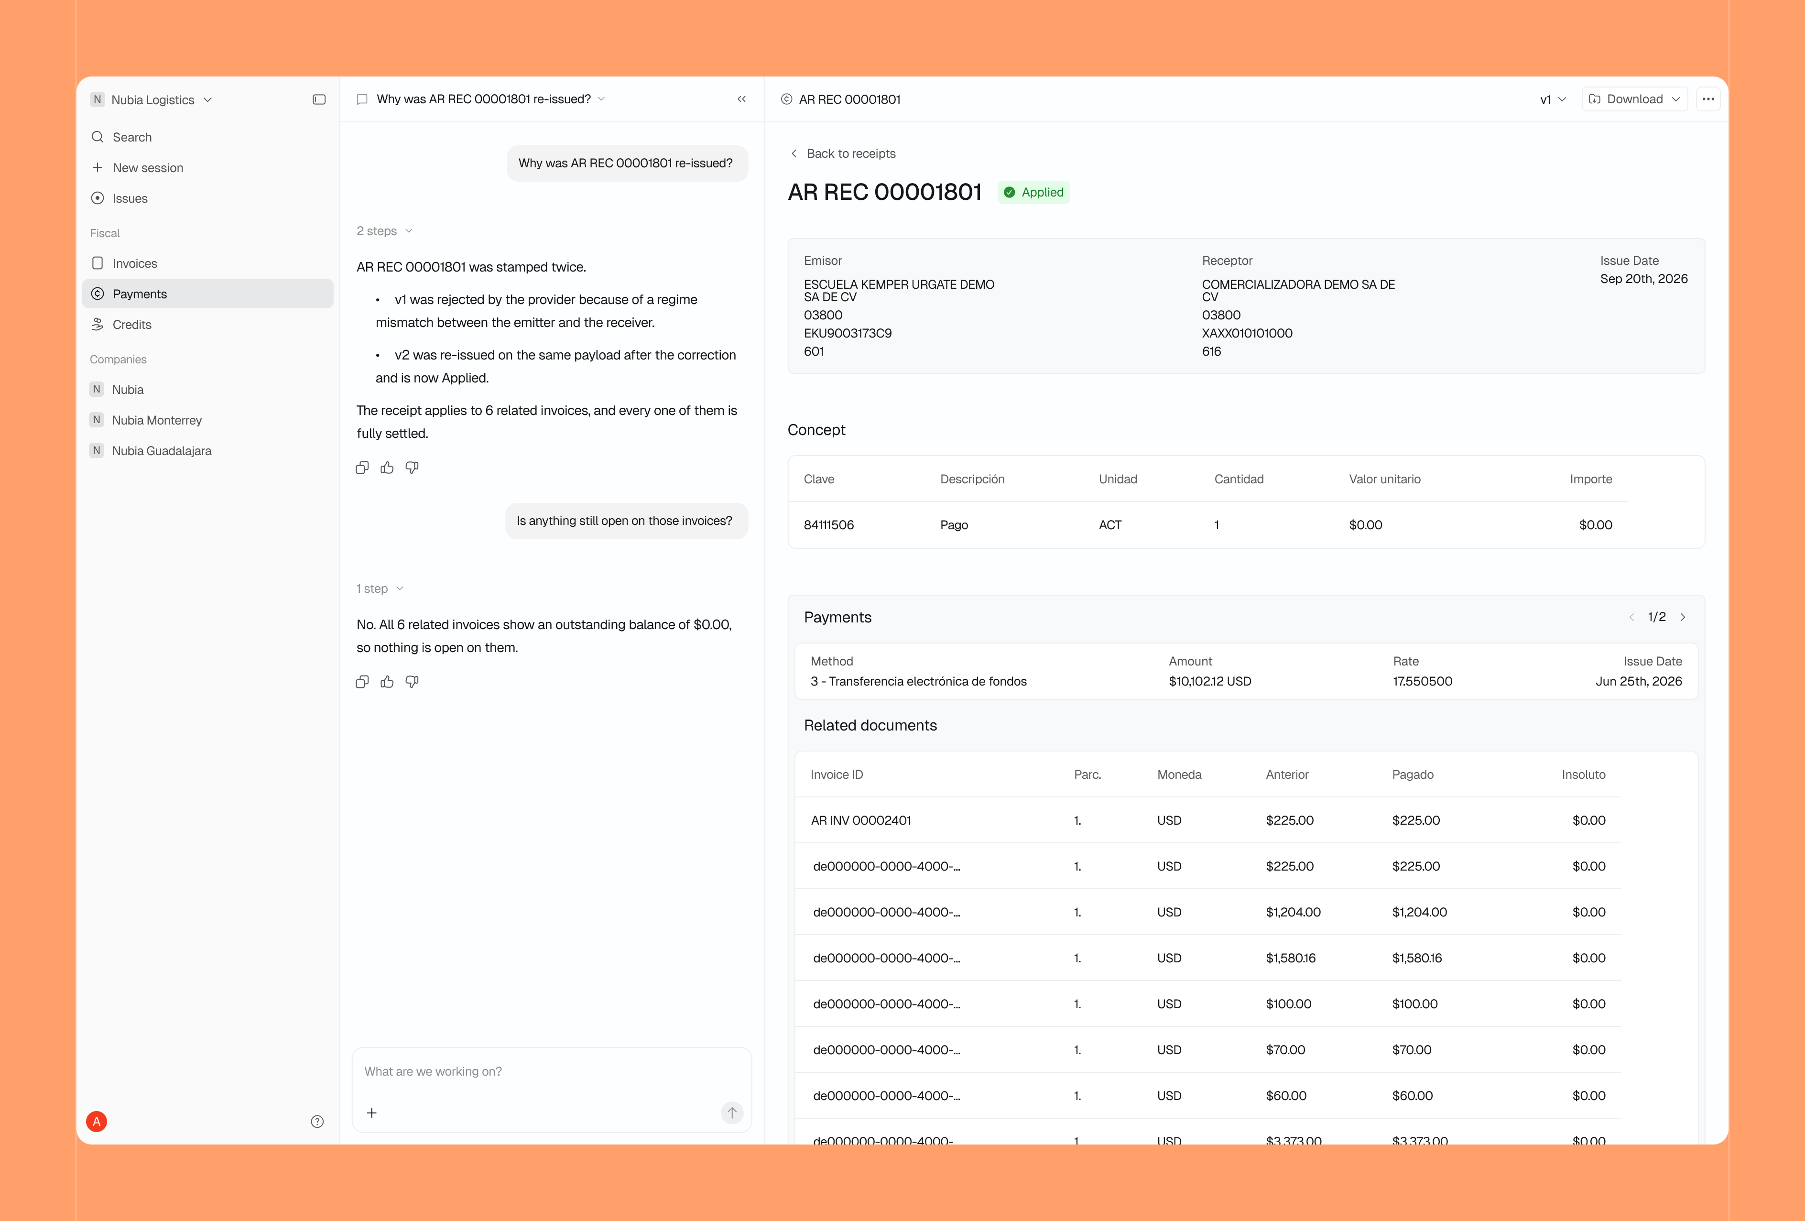Open the help question-mark icon
The image size is (1805, 1221).
pos(317,1121)
